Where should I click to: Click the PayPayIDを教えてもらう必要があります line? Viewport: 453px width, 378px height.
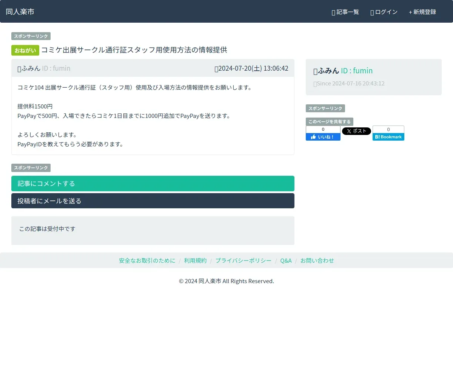[70, 144]
